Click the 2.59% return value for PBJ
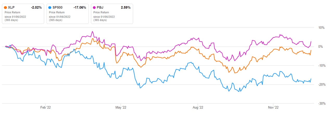Viewport: 333px width, 113px height. point(125,8)
